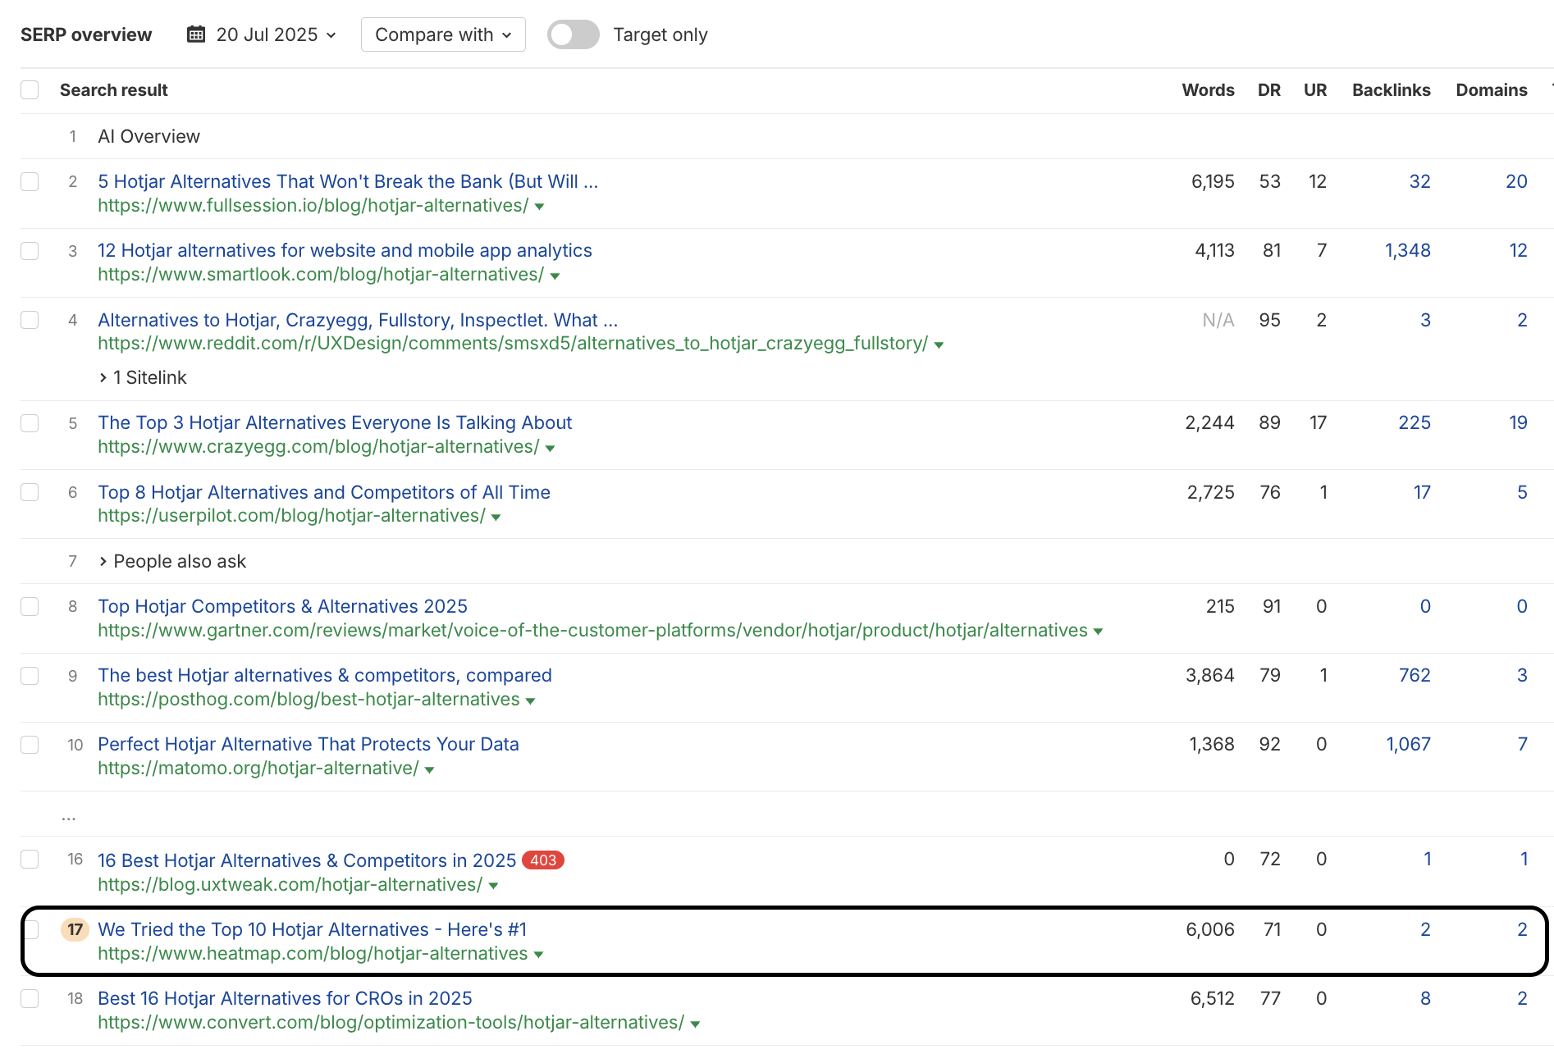Viewport: 1554px width, 1063px height.
Task: Click the ellipsis row to show hidden results
Action: pyautogui.click(x=69, y=816)
